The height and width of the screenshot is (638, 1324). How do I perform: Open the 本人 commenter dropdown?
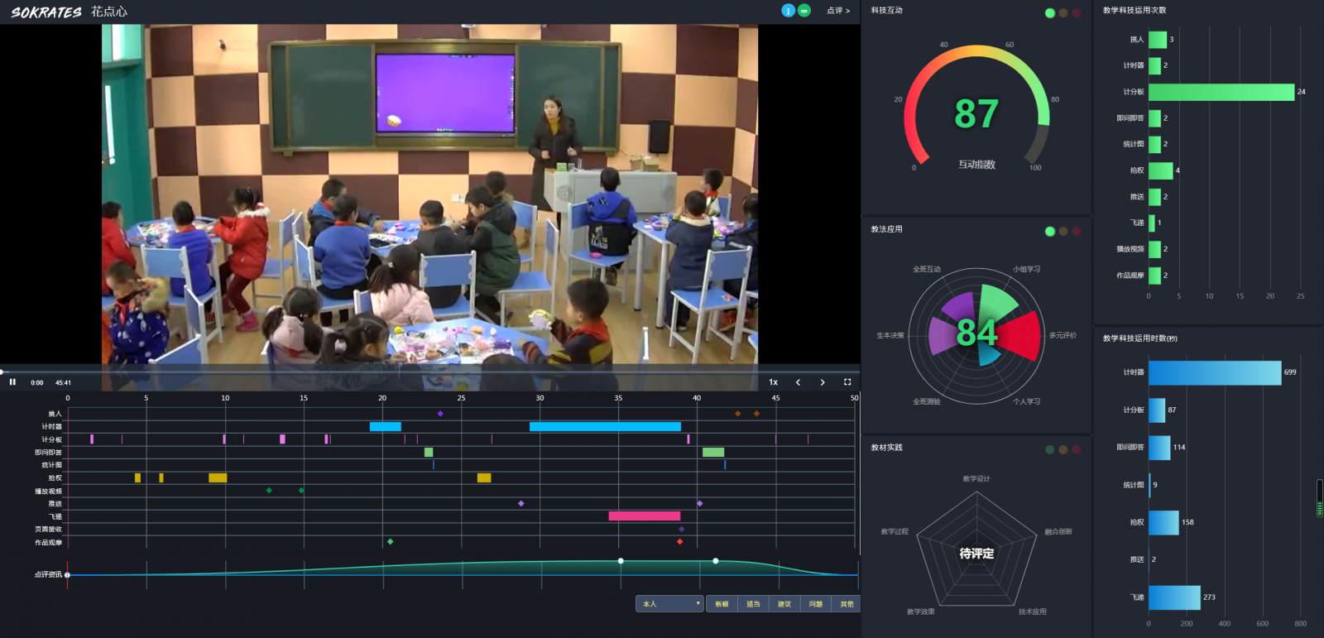coord(669,604)
